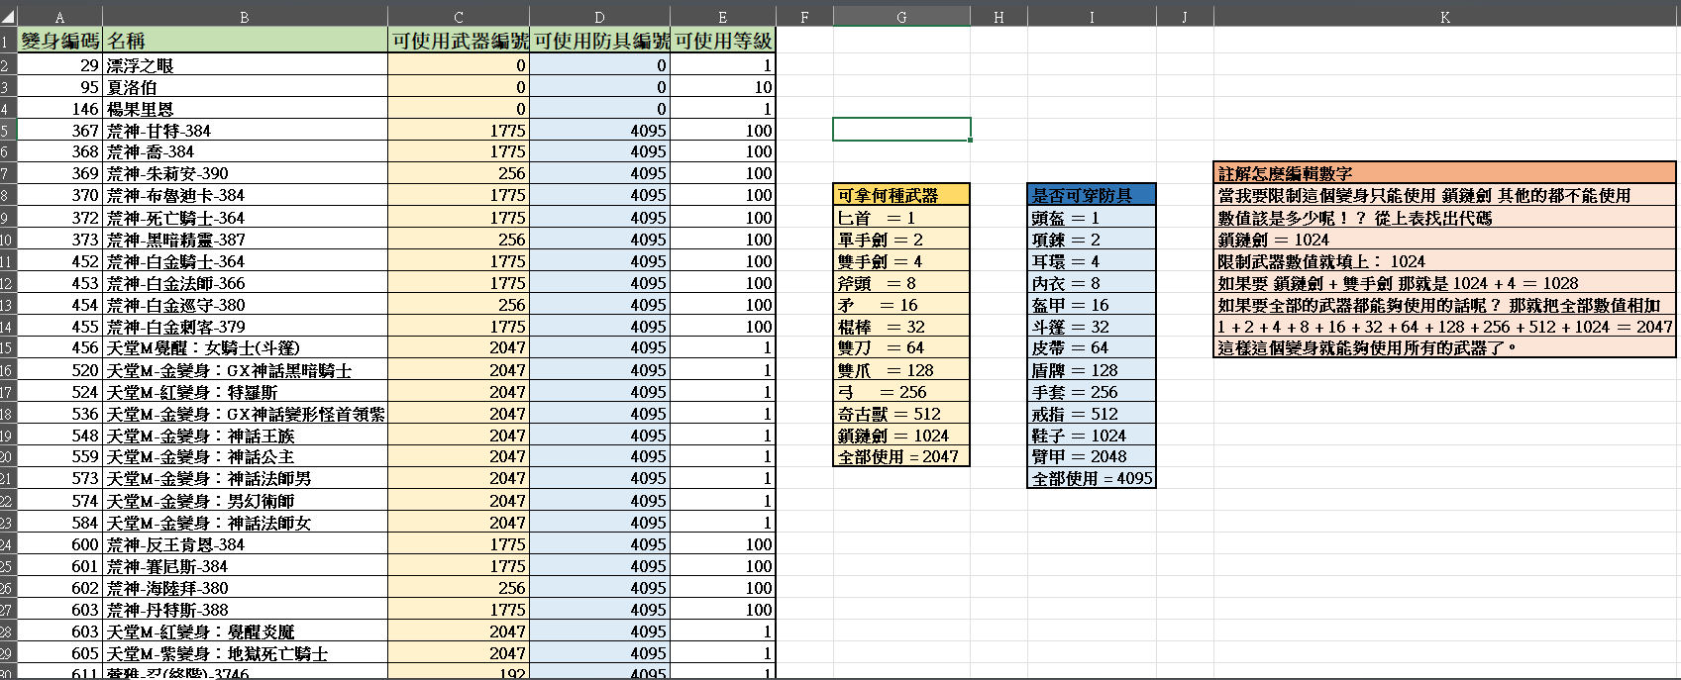Select cell 荒神-黑暗精靈-387
Image resolution: width=1681 pixels, height=680 pixels.
pos(245,240)
